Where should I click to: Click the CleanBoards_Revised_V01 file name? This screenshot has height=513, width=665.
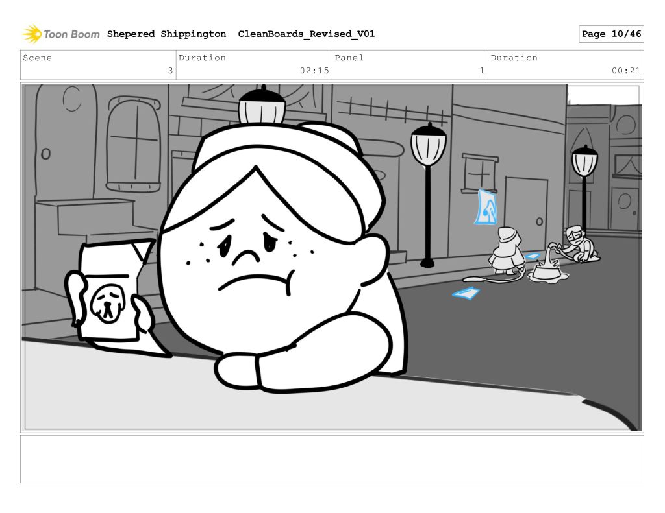point(306,34)
